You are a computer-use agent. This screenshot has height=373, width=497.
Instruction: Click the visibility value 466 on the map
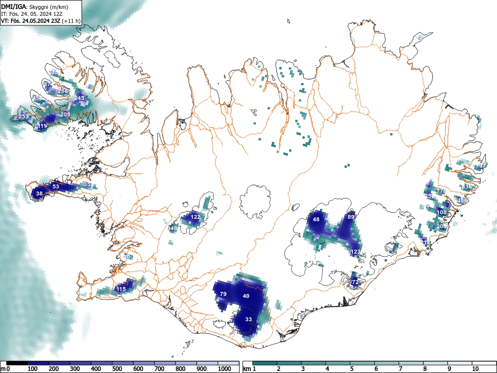pos(462,200)
